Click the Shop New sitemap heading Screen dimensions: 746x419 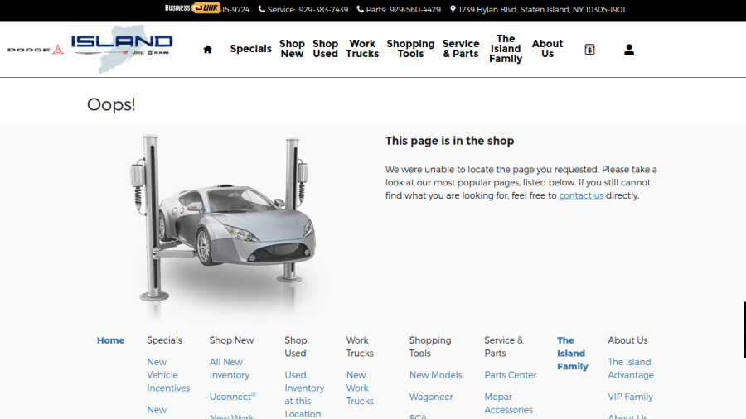click(x=231, y=340)
